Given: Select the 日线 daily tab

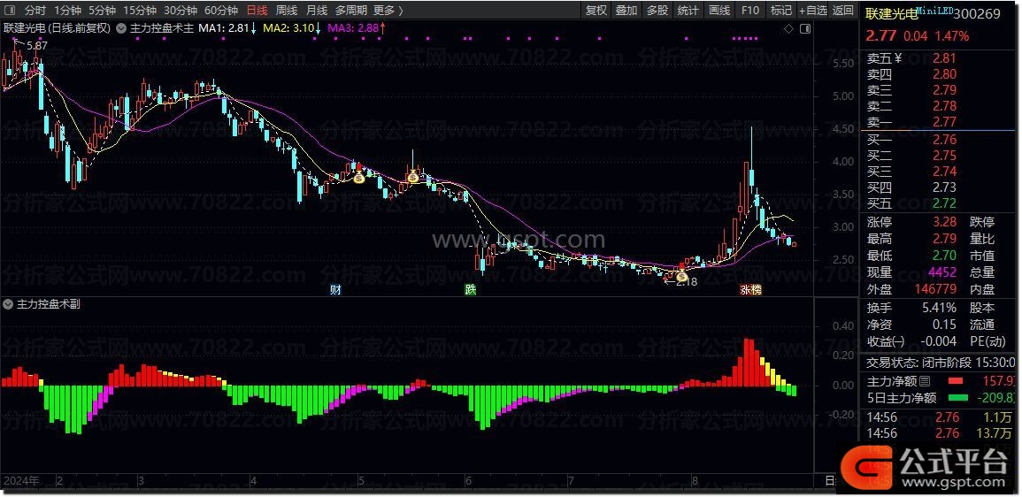Looking at the screenshot, I should tap(257, 11).
